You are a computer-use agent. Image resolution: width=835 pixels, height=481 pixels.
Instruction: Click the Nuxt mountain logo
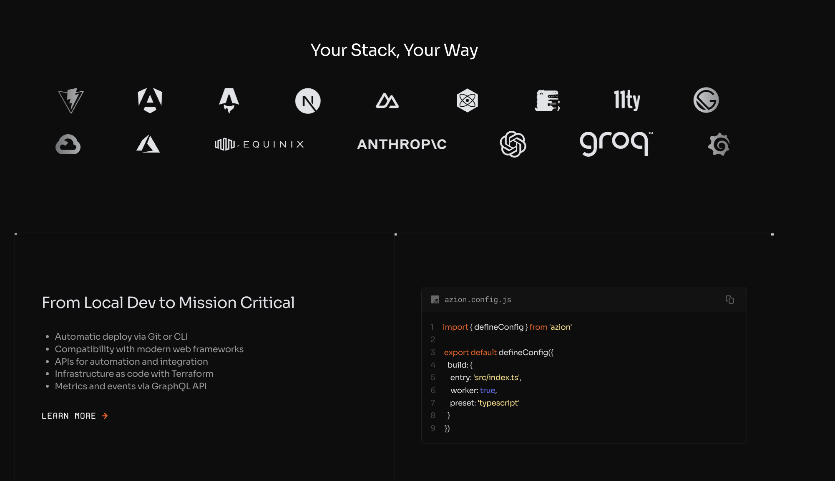(387, 101)
